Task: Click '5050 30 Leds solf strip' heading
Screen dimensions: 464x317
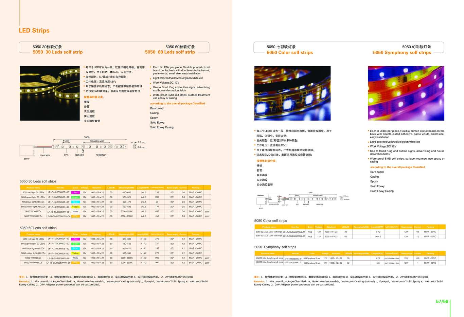Action: [58, 52]
